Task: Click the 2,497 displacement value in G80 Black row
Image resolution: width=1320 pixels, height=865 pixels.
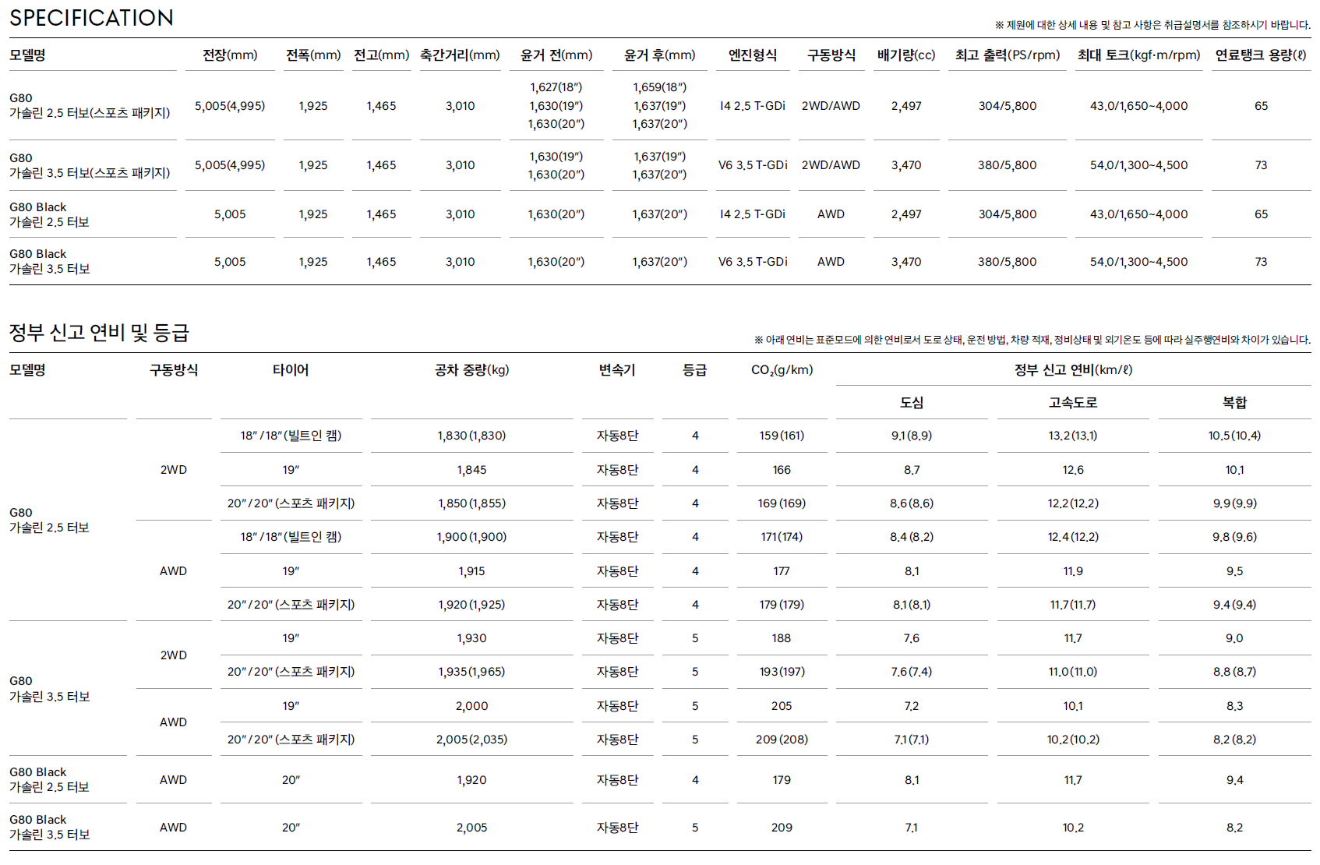Action: pos(906,214)
